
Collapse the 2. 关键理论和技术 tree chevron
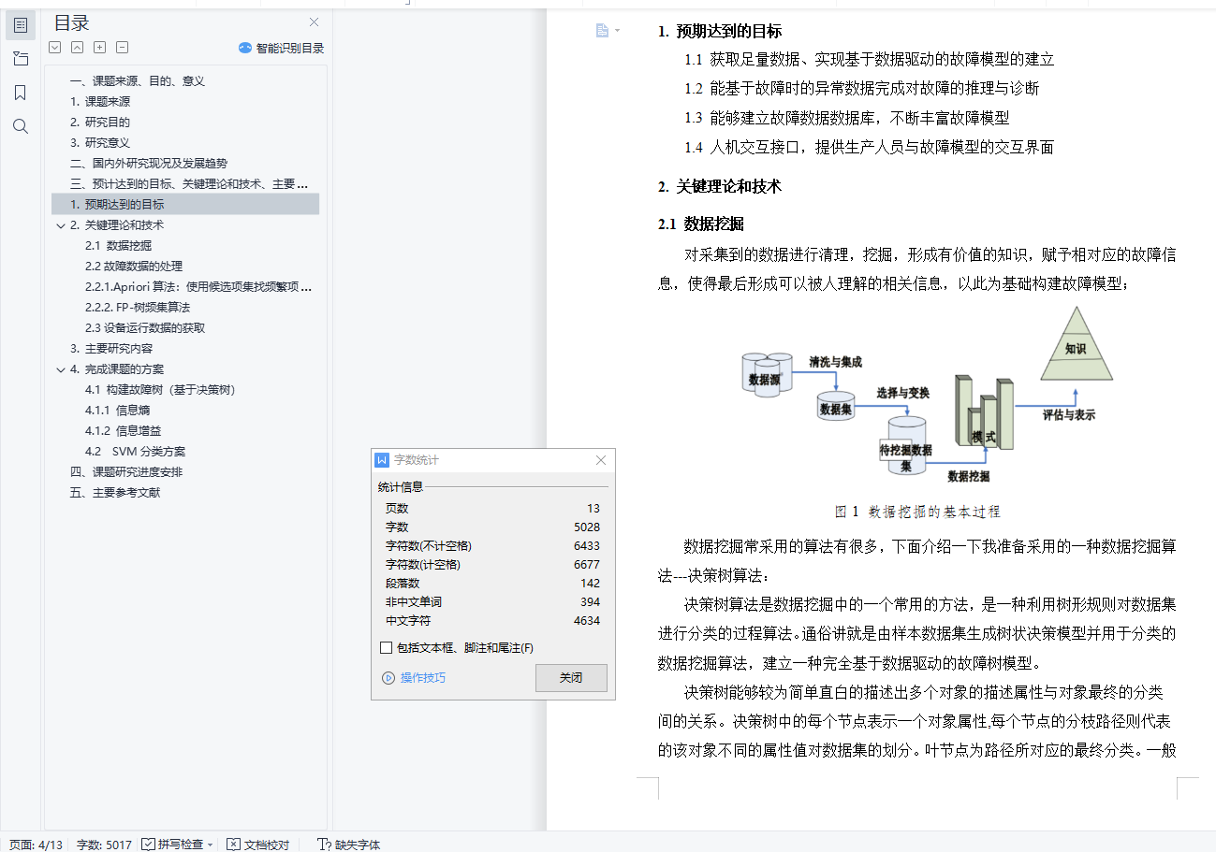[x=61, y=225]
